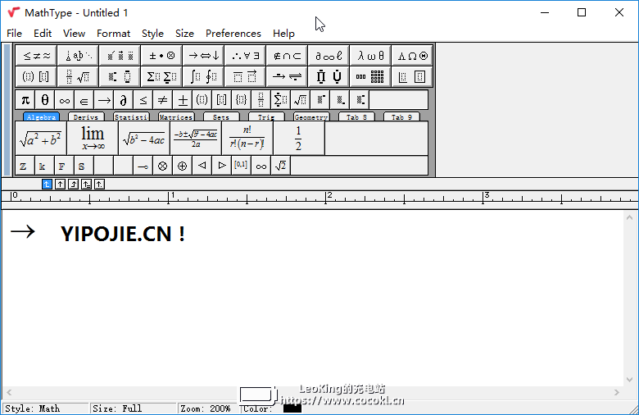Image resolution: width=639 pixels, height=415 pixels.
Task: Switch to the Statistics tab
Action: pos(131,117)
